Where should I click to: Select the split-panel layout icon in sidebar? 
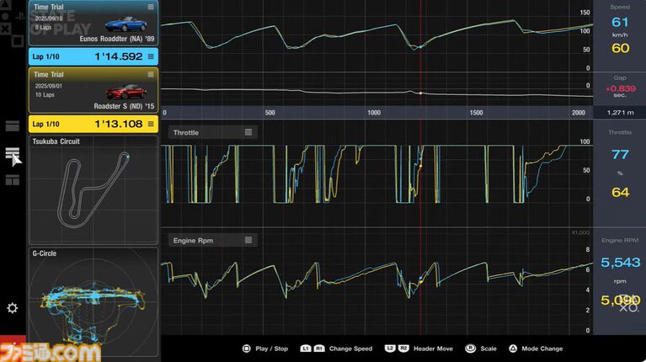coord(13,180)
